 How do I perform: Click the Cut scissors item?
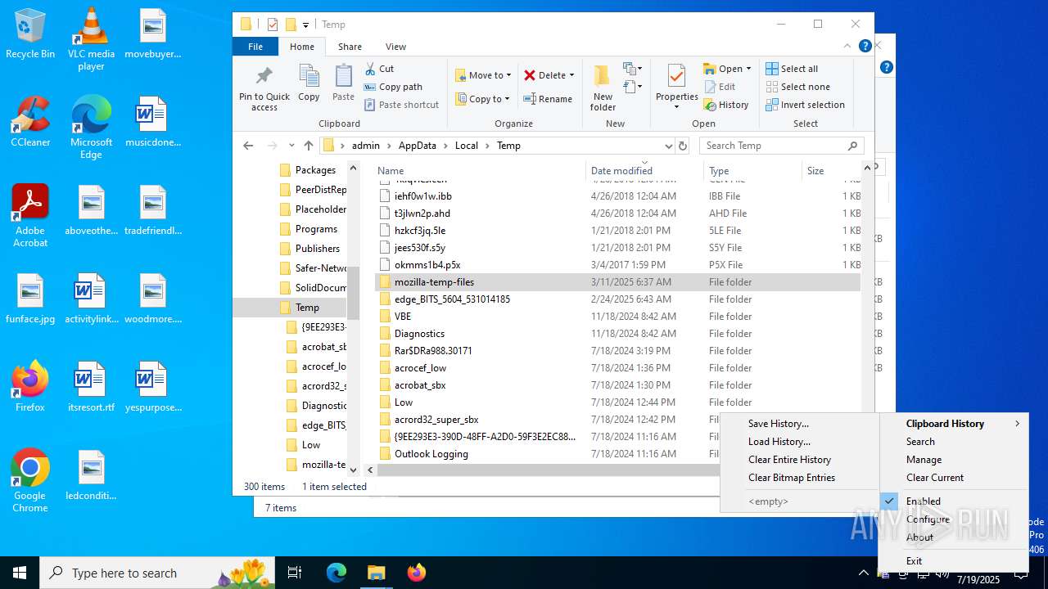pos(379,69)
